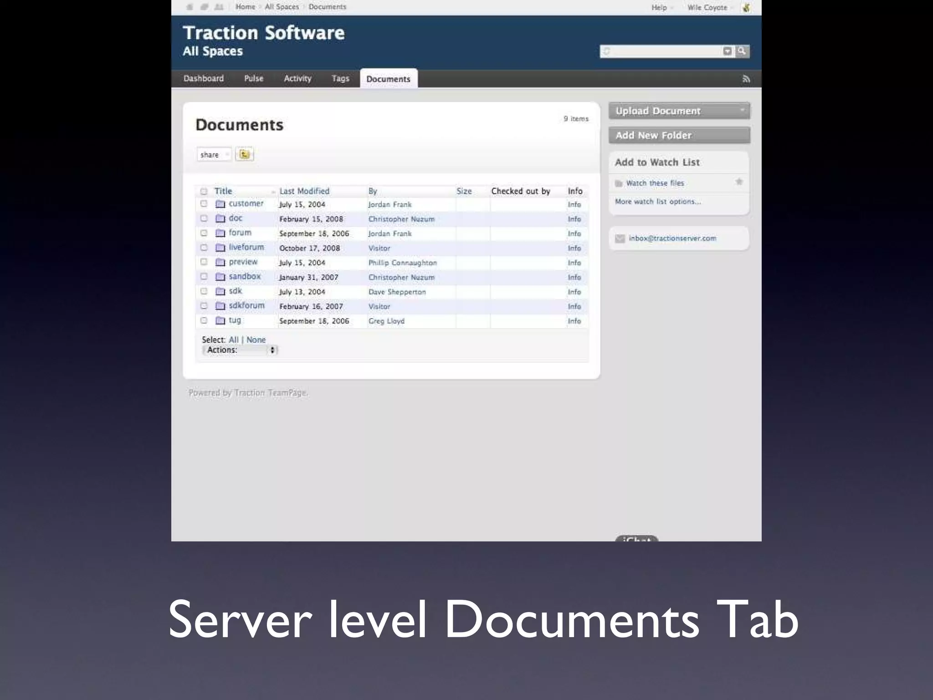Open the sandbox folder icon
This screenshot has height=700, width=933.
click(x=220, y=277)
